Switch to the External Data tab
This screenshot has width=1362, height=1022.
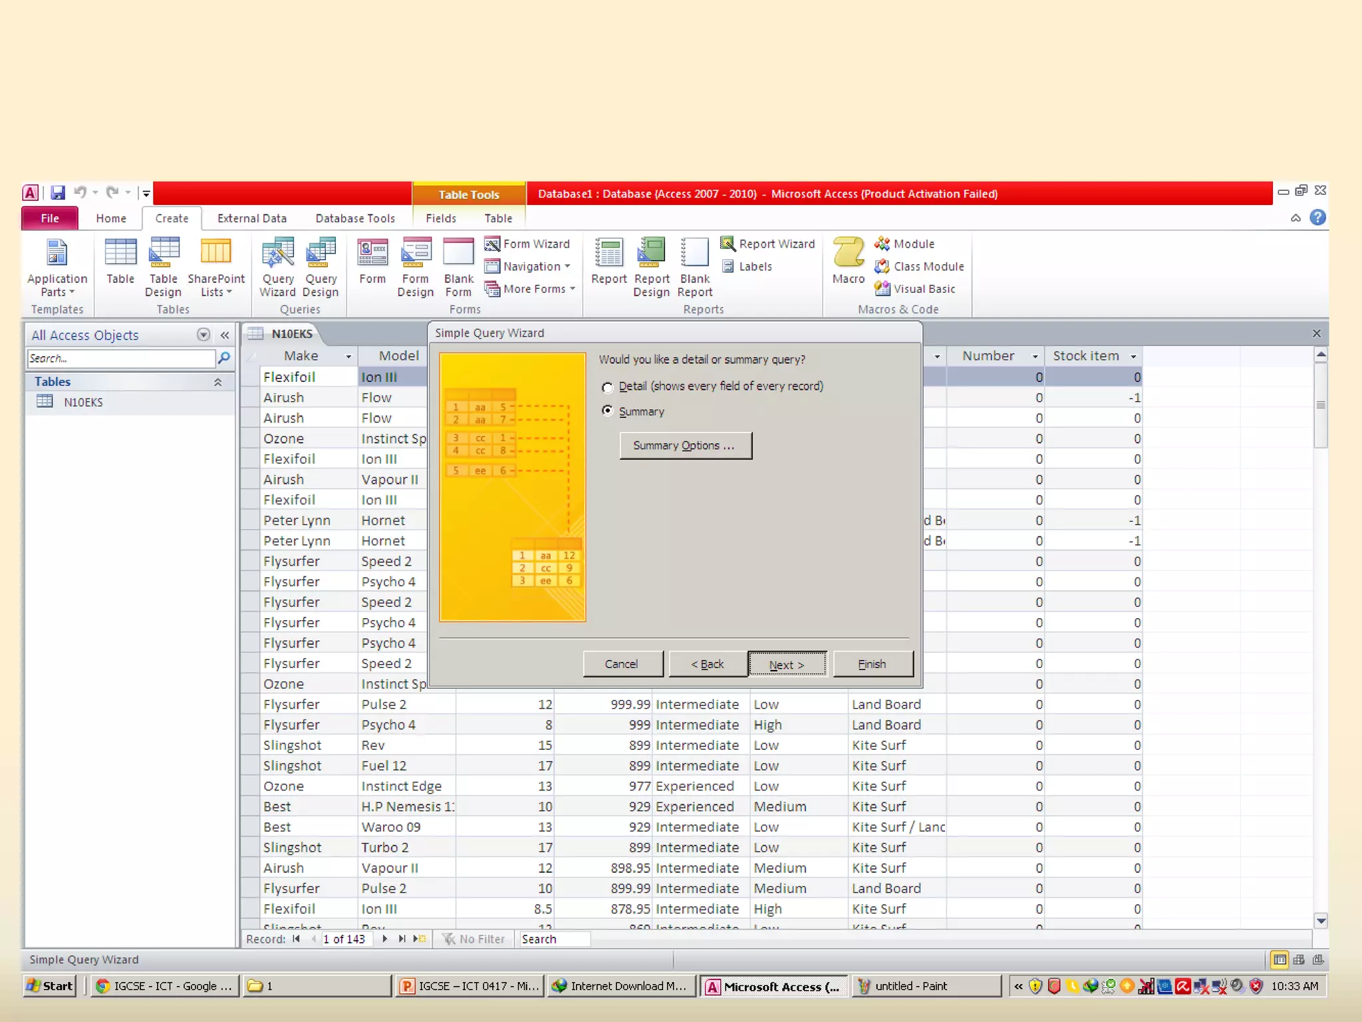(x=251, y=218)
